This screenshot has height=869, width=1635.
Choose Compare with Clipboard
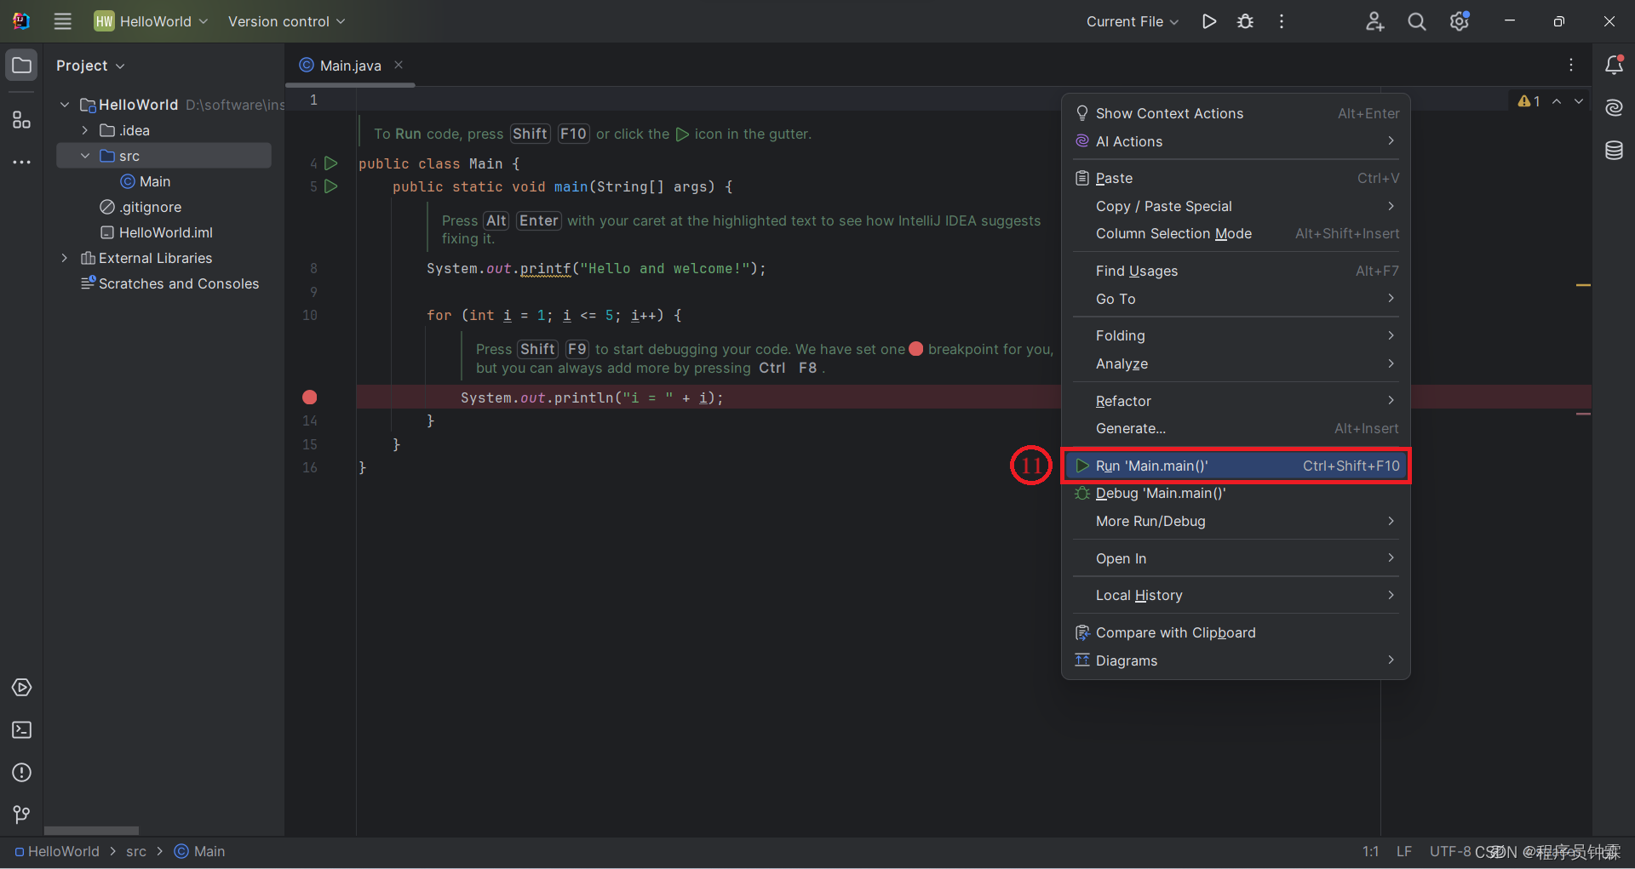tap(1236, 632)
